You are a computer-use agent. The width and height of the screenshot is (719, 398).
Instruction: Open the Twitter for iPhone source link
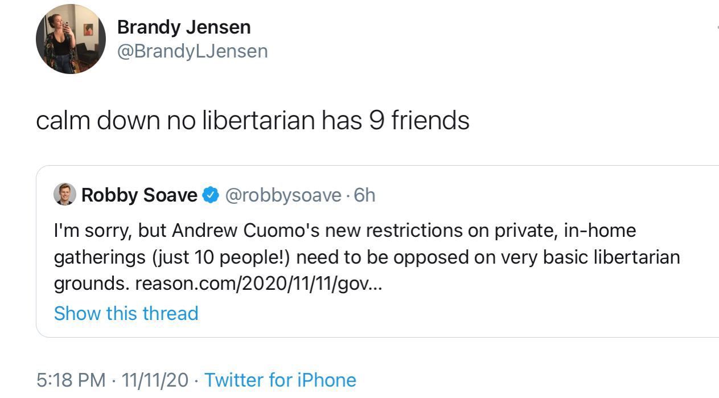(x=280, y=380)
